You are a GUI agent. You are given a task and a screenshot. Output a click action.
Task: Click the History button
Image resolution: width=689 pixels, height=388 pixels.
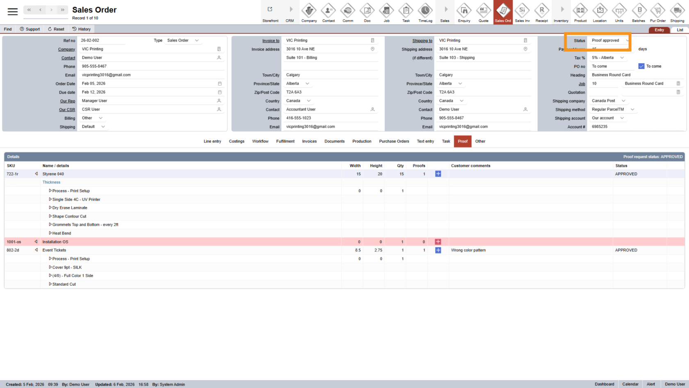point(81,29)
